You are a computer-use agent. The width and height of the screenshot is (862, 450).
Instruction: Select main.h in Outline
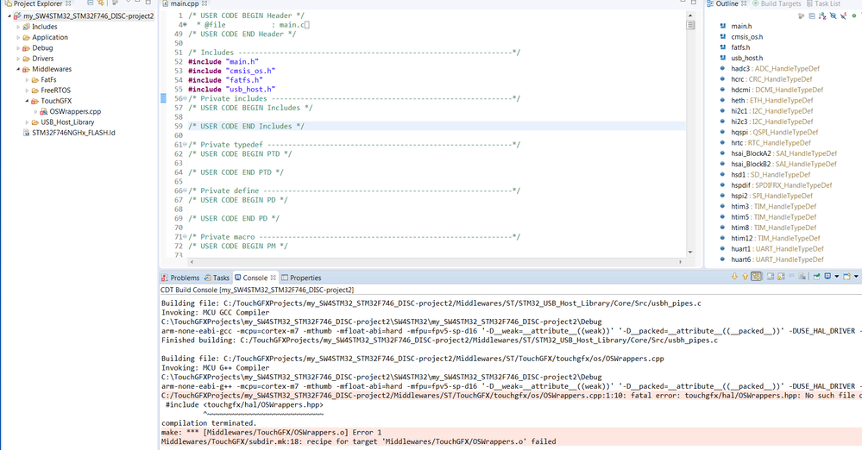(741, 27)
